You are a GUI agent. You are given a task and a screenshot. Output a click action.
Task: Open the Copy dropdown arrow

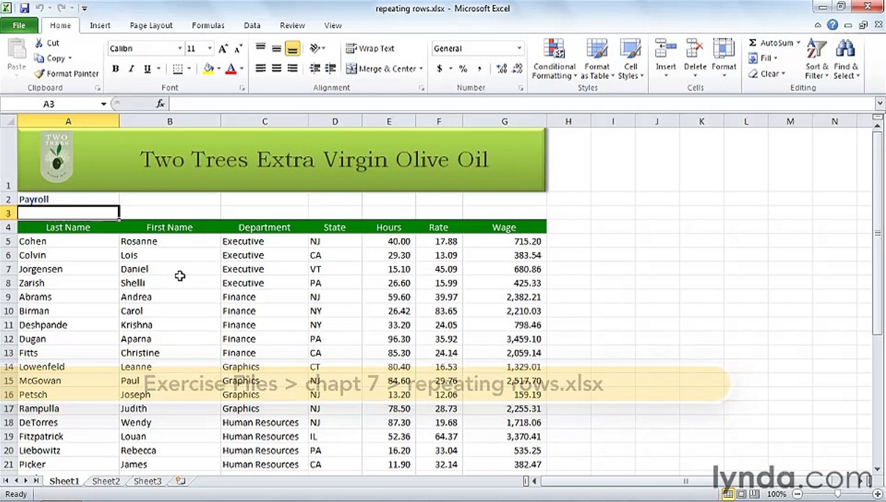tap(69, 59)
